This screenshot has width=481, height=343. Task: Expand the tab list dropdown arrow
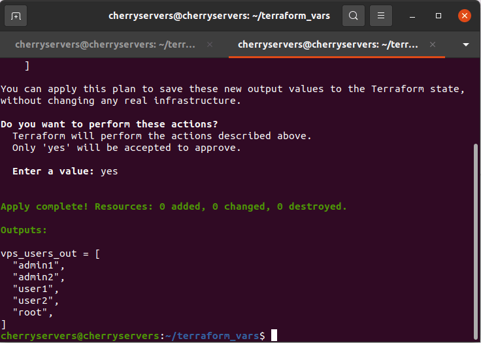(x=466, y=44)
